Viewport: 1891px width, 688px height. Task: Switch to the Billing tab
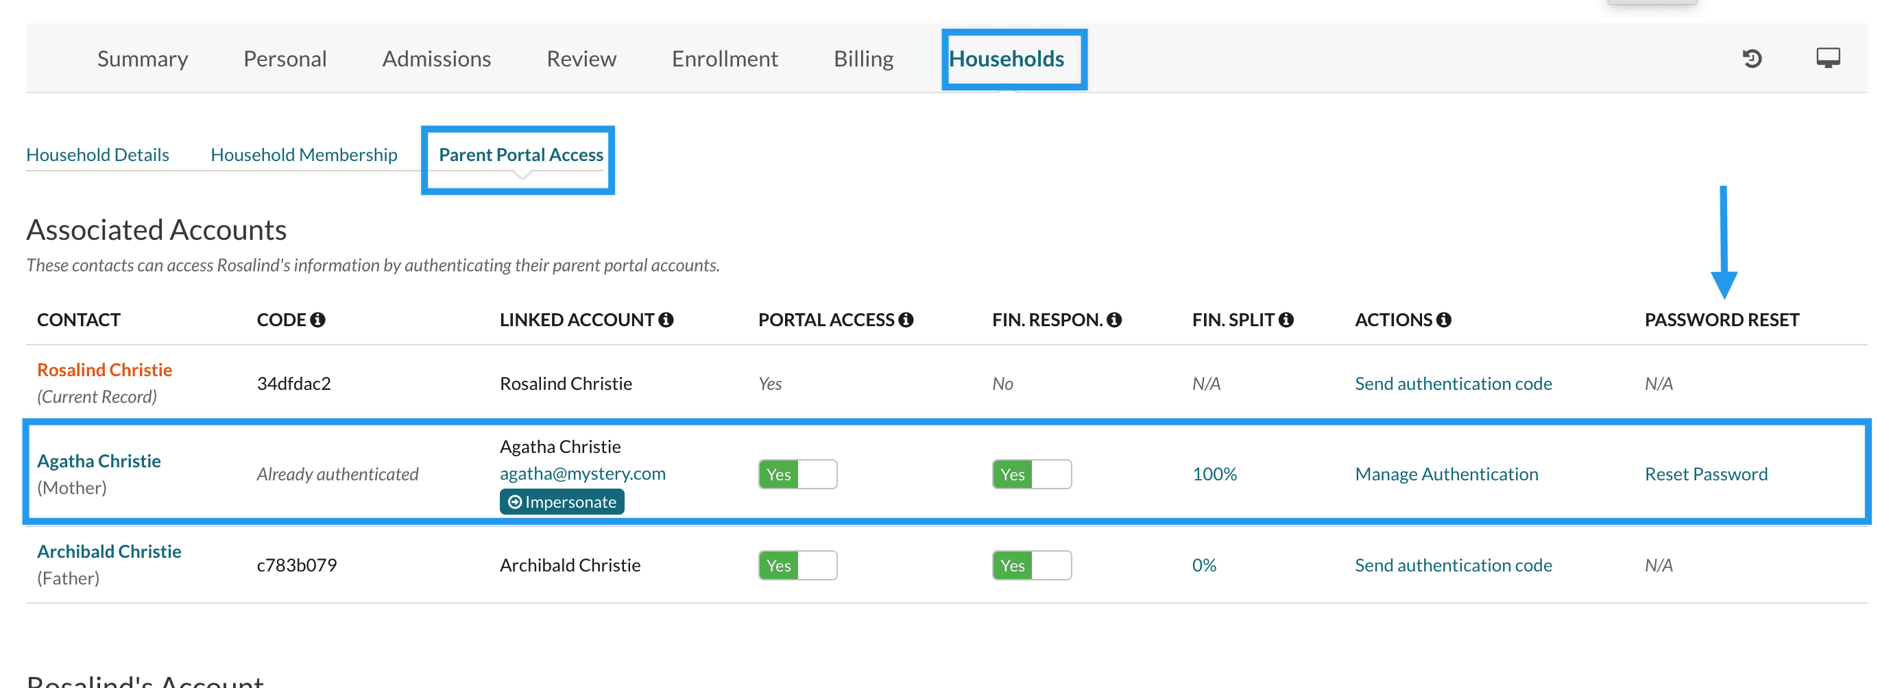(x=863, y=59)
